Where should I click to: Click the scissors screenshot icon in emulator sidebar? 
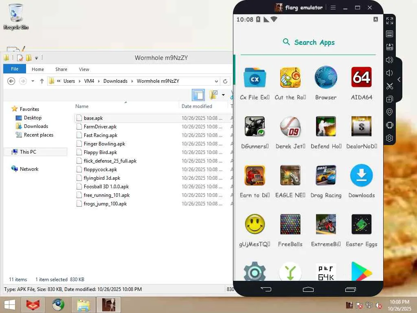pyautogui.click(x=390, y=86)
